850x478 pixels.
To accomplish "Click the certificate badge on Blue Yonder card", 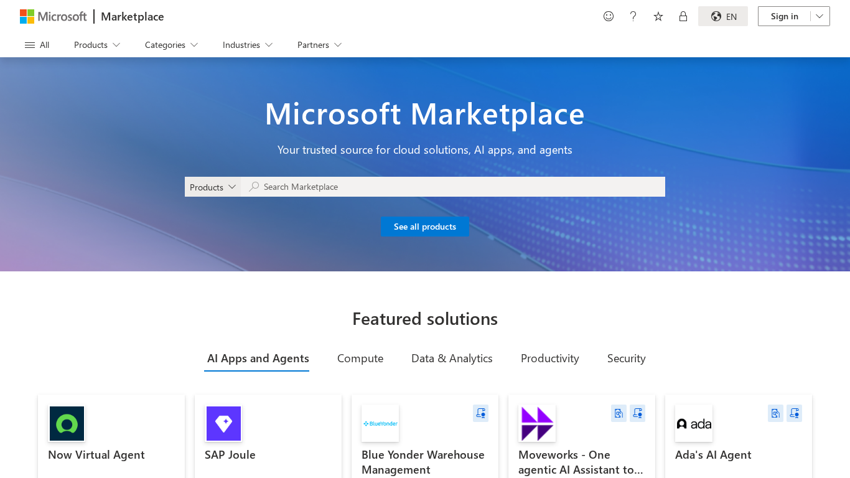I will tap(480, 413).
